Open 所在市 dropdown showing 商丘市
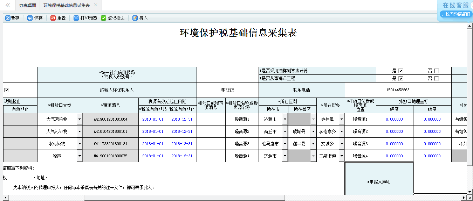Viewport: 473px width, 201px height. 285,132
